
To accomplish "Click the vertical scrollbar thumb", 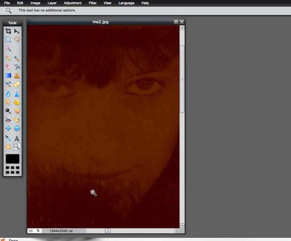I will click(182, 79).
